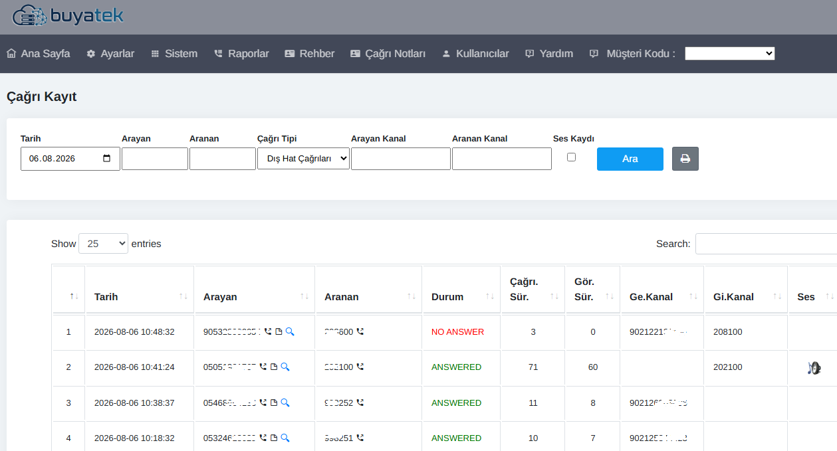Click the magnifier icon in row 4 Arayan
Viewport: 837px width, 451px height.
285,438
